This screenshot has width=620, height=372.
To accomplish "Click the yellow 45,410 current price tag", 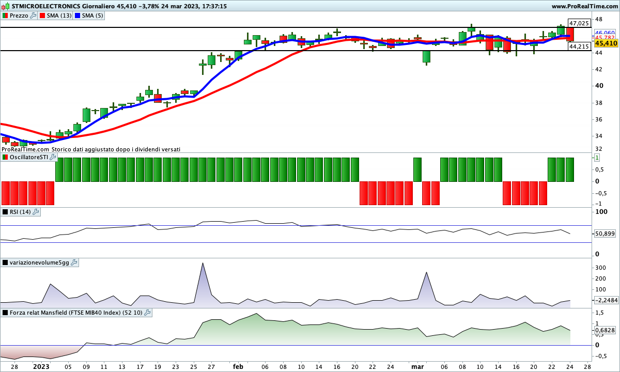I will (607, 43).
